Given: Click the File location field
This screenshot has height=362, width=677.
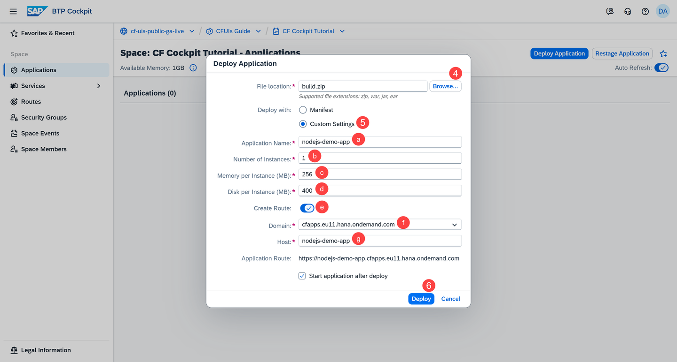Looking at the screenshot, I should [363, 86].
